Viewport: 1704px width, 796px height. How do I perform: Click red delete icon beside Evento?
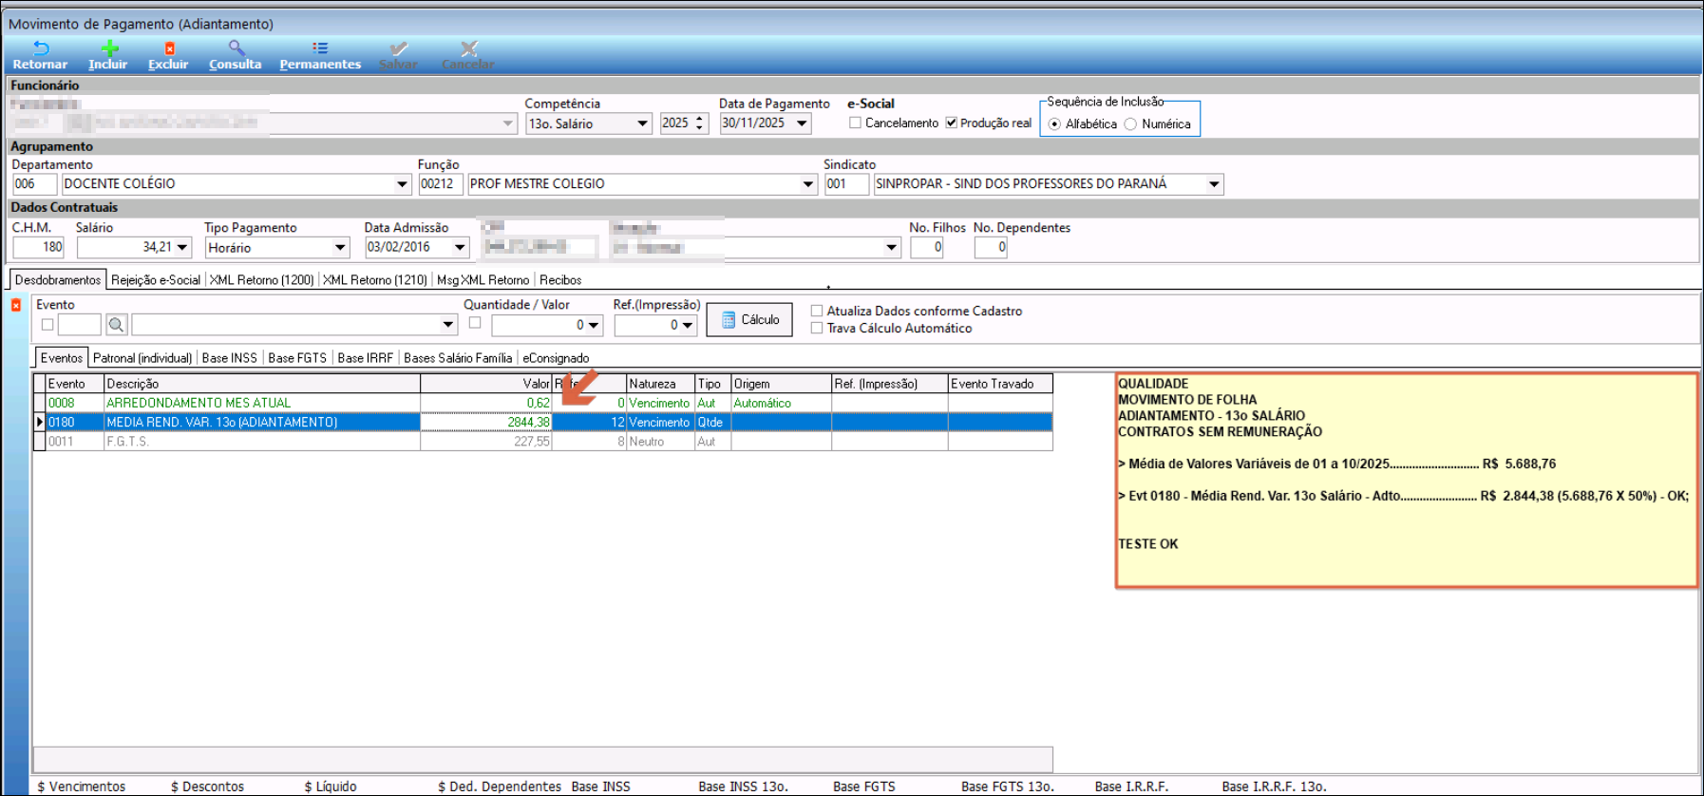16,305
